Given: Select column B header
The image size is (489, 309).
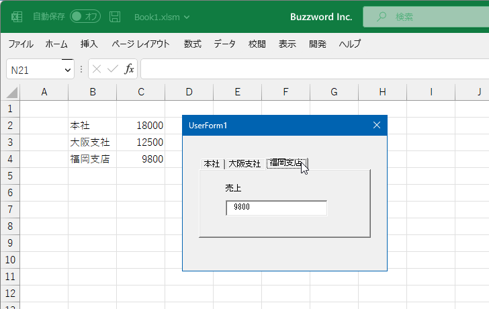Looking at the screenshot, I should (93, 92).
